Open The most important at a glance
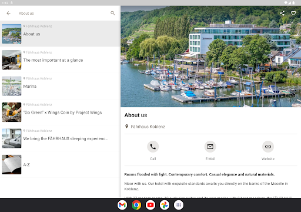This screenshot has width=301, height=212. [60, 60]
